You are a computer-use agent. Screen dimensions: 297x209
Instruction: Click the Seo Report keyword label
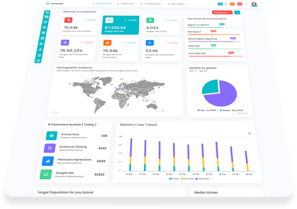[195, 32]
